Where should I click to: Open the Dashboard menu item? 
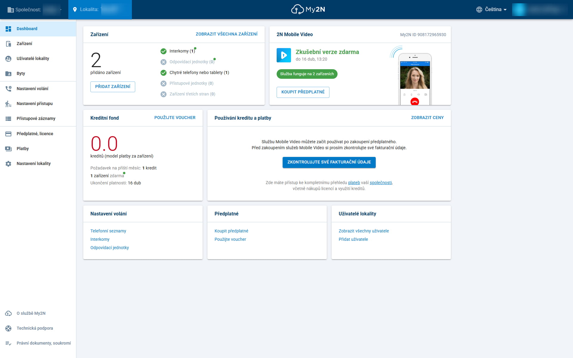tap(38, 29)
